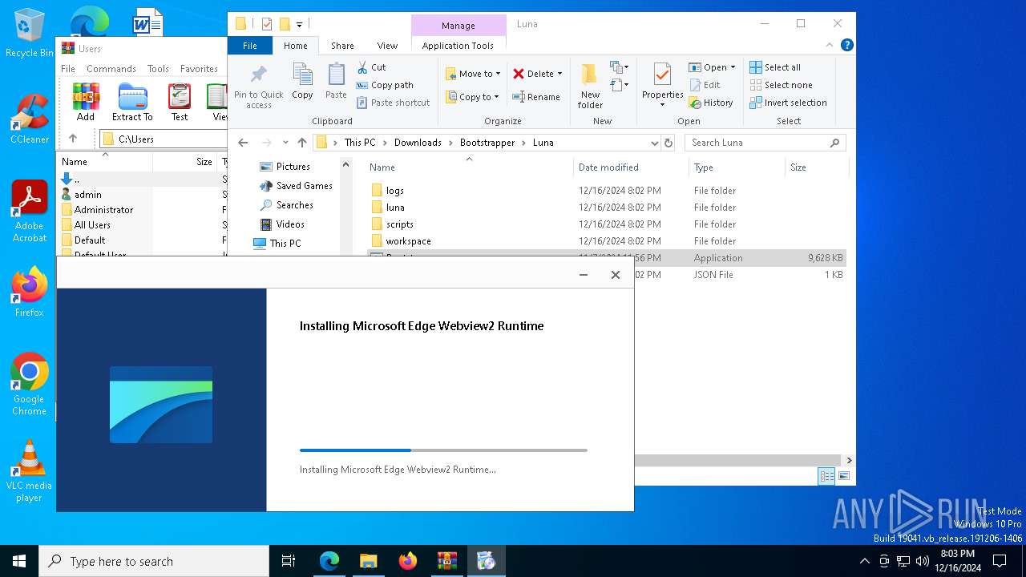The image size is (1026, 577).
Task: Expand Open dropdown in ribbon
Action: (733, 67)
